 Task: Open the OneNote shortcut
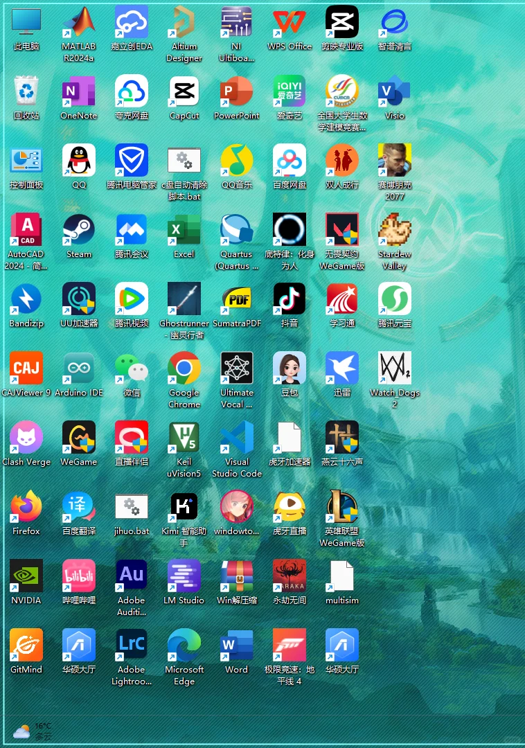pyautogui.click(x=79, y=91)
